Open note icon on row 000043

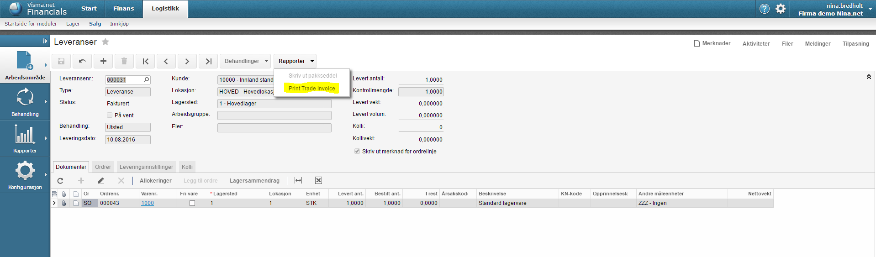76,203
